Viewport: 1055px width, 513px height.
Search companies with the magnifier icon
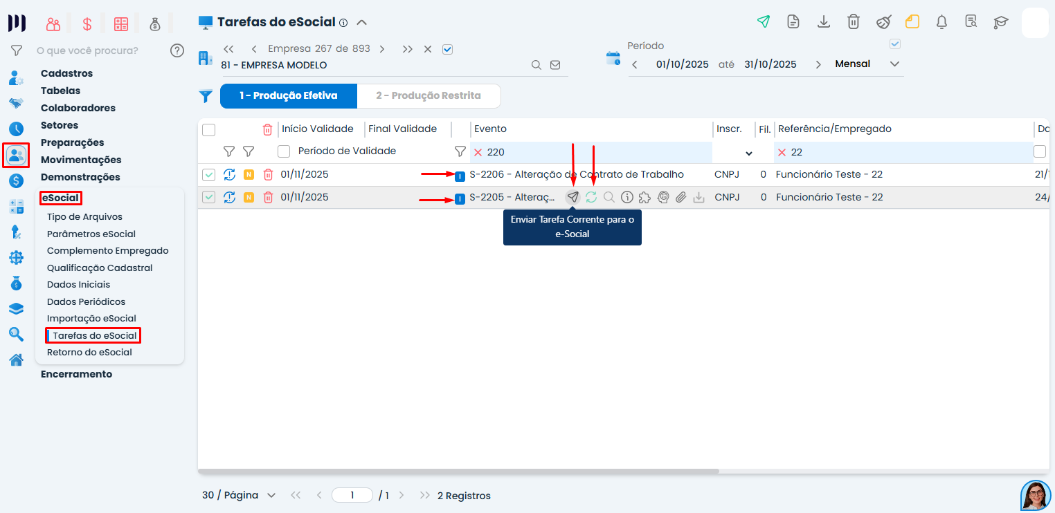tap(536, 65)
